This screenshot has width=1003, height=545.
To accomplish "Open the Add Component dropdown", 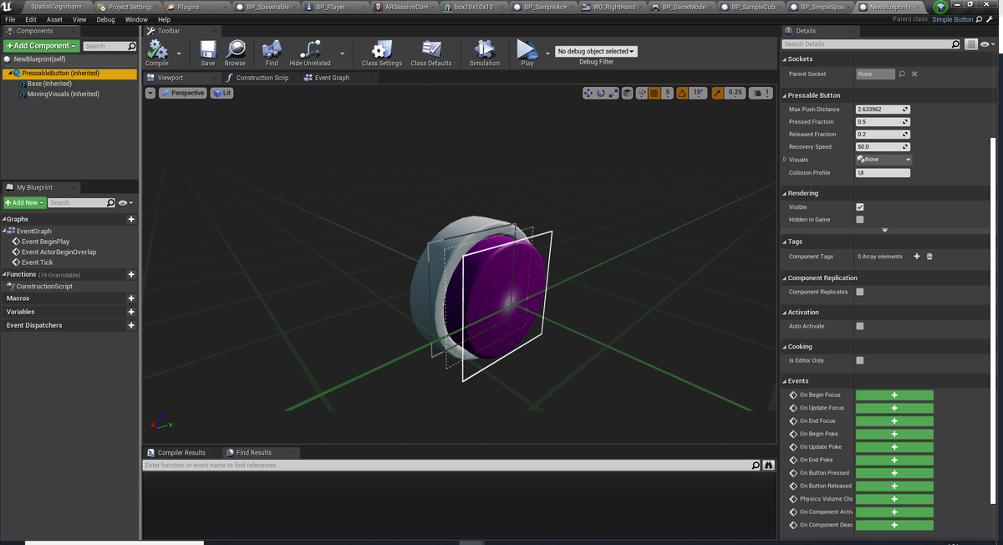I will pyautogui.click(x=41, y=45).
